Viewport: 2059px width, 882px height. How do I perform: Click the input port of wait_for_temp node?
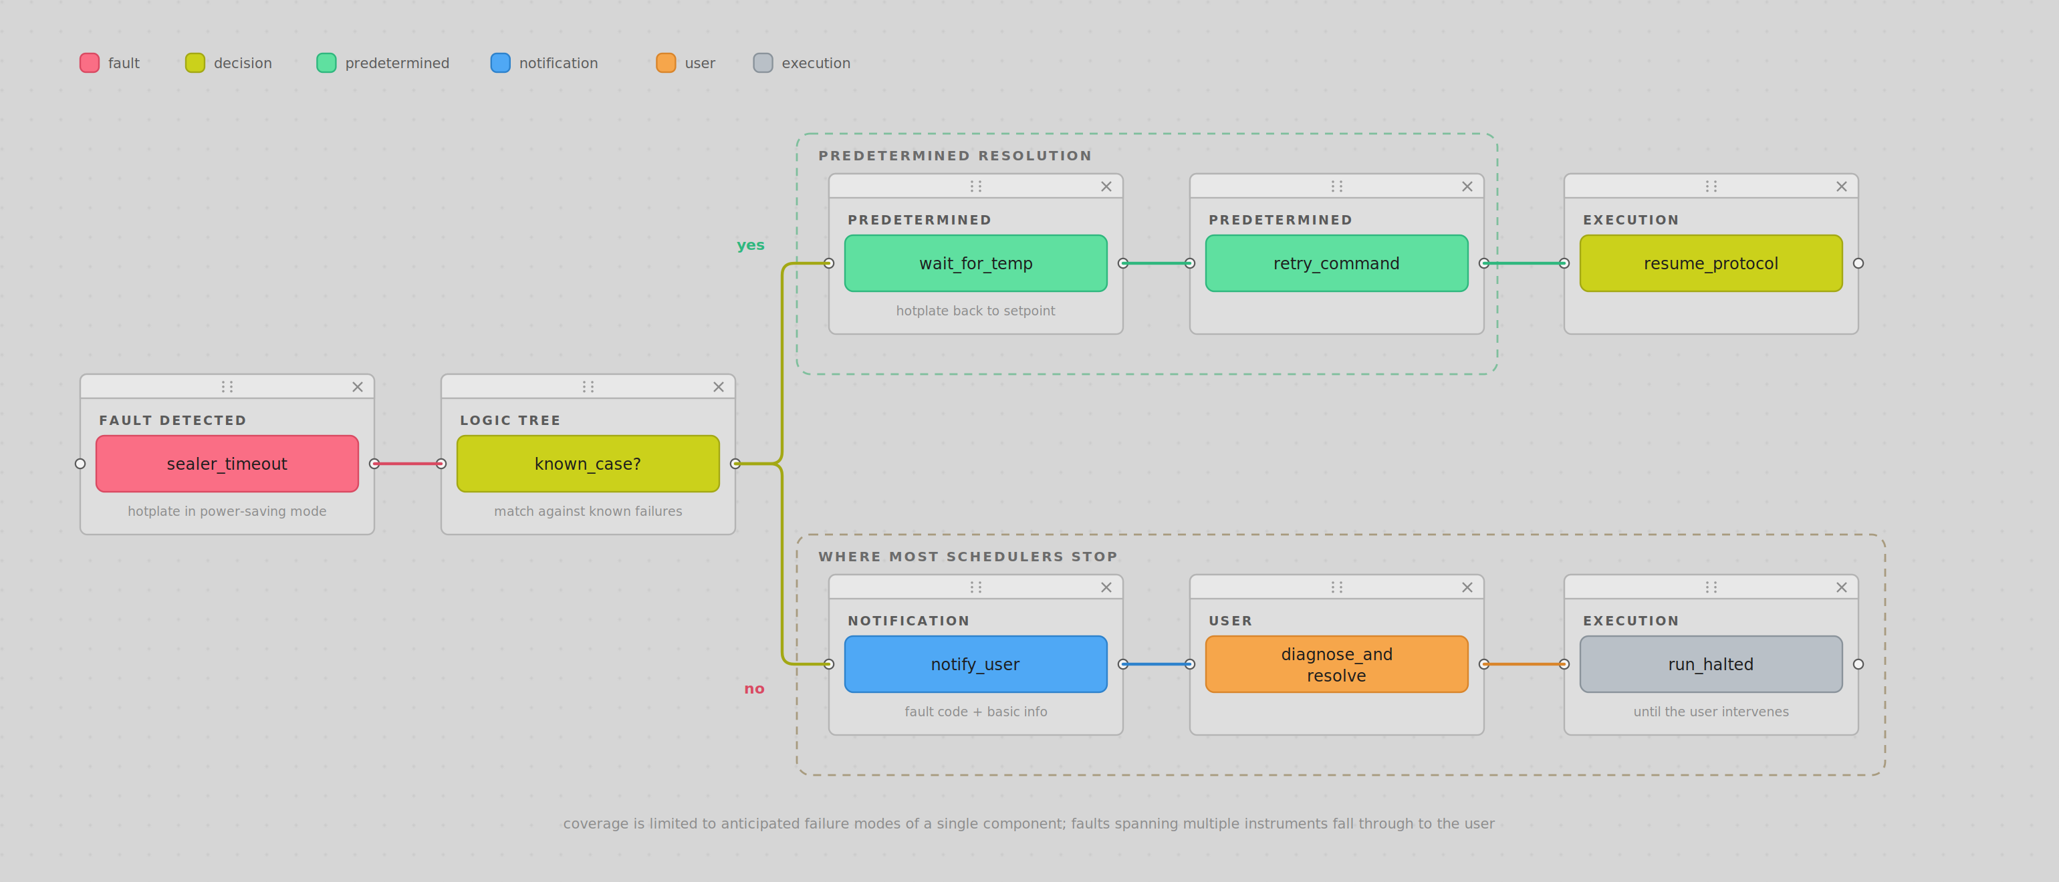tap(829, 263)
